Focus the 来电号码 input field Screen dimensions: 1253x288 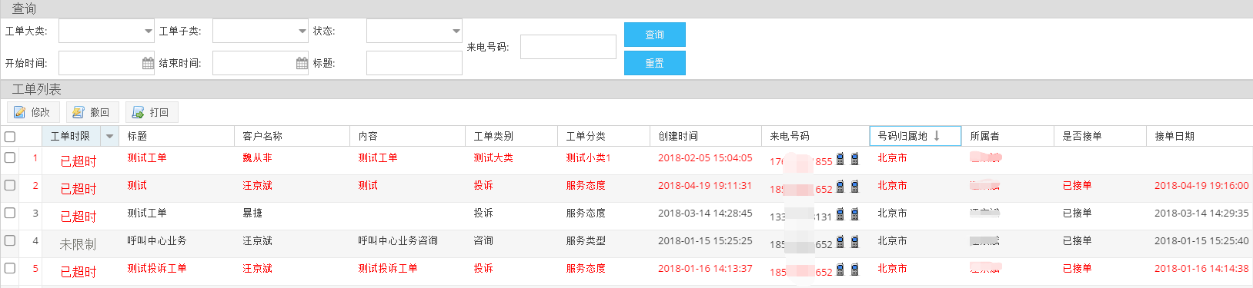coord(568,47)
